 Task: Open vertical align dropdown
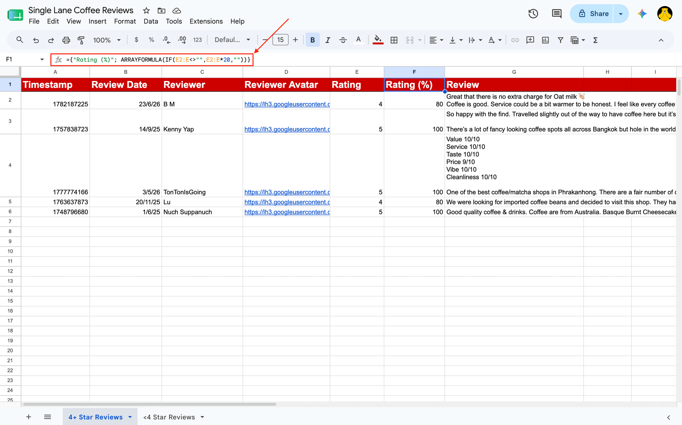pyautogui.click(x=456, y=40)
